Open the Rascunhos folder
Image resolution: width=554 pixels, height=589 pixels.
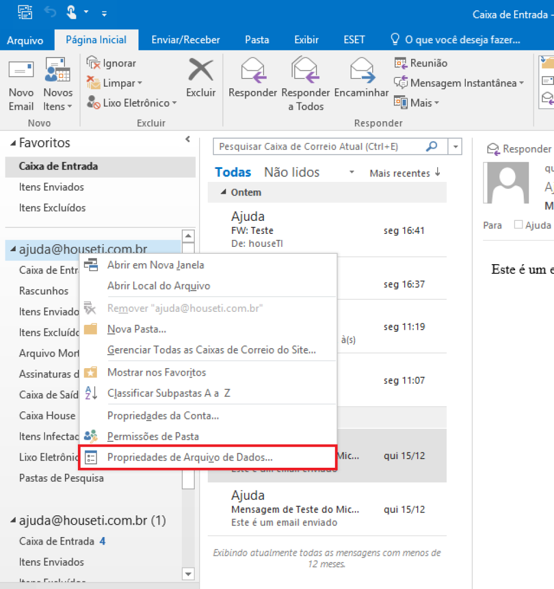click(43, 291)
